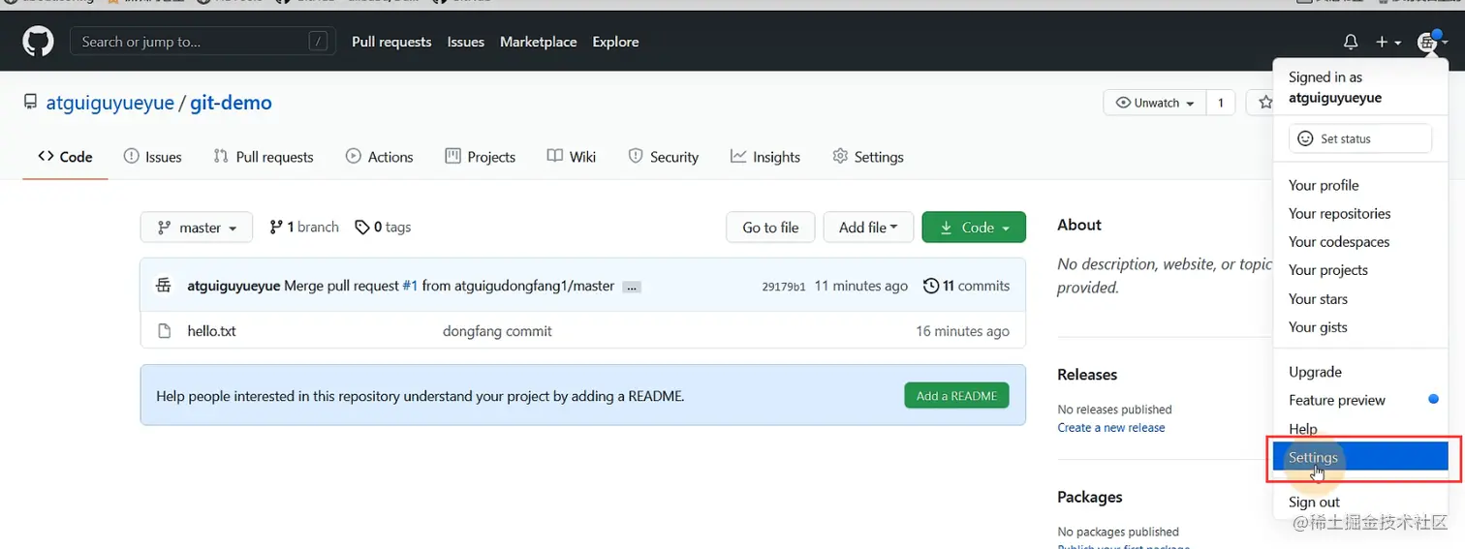Image resolution: width=1465 pixels, height=549 pixels.
Task: Click the Releases heading link
Action: (1087, 375)
